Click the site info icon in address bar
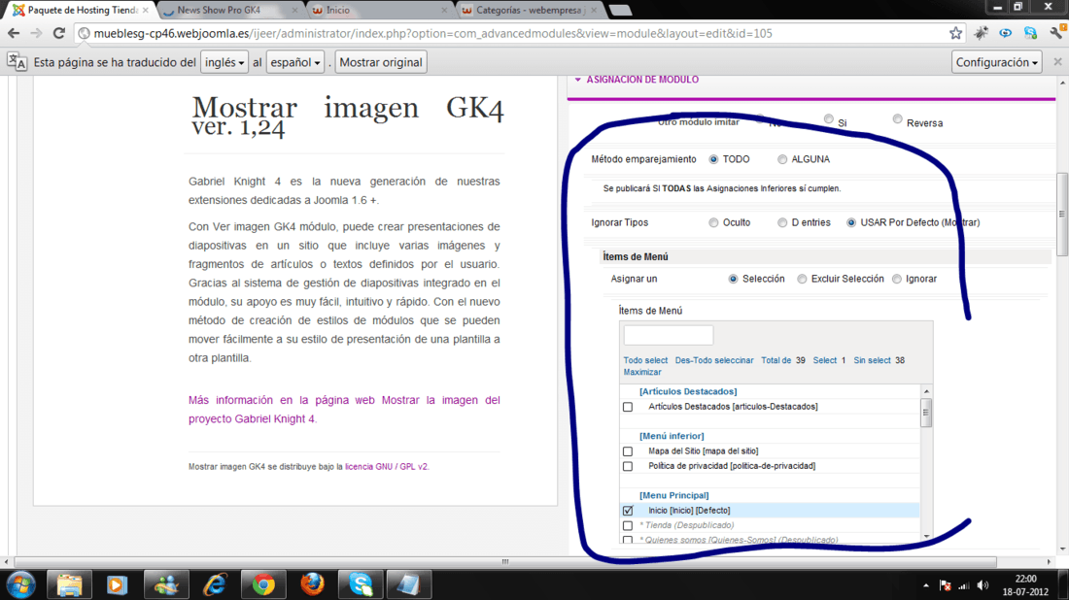The image size is (1069, 600). [84, 33]
